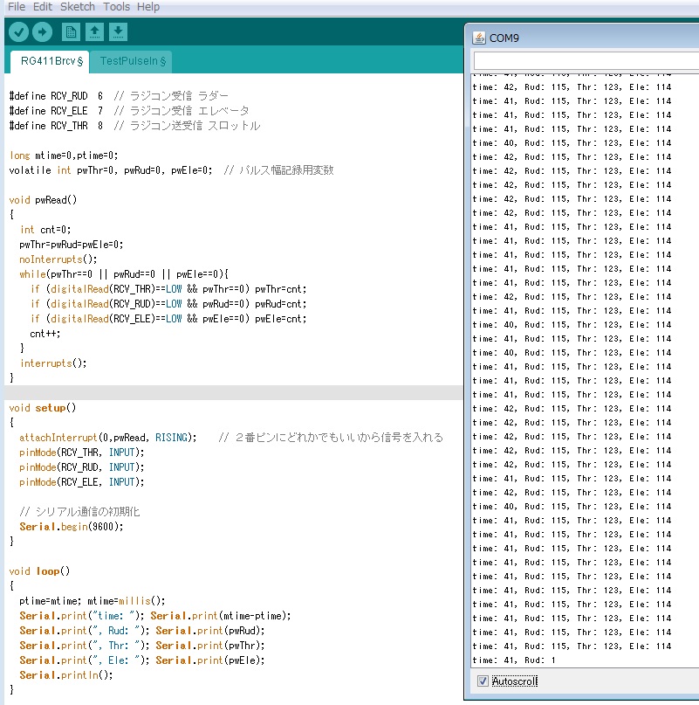Place cursor on the Serial.begin(9600) line

click(x=72, y=527)
